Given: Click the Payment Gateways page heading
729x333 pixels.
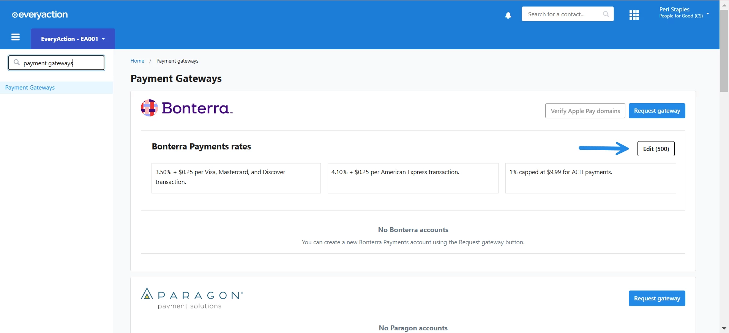Looking at the screenshot, I should (x=176, y=79).
